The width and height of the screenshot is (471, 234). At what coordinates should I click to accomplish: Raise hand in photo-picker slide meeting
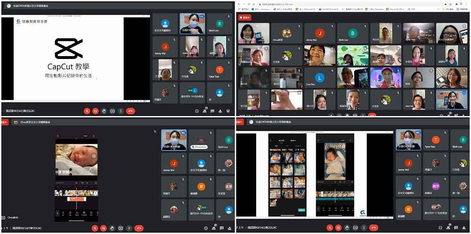(x=347, y=228)
